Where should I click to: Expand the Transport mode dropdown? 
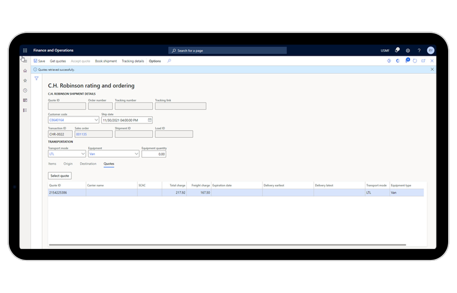pos(83,154)
